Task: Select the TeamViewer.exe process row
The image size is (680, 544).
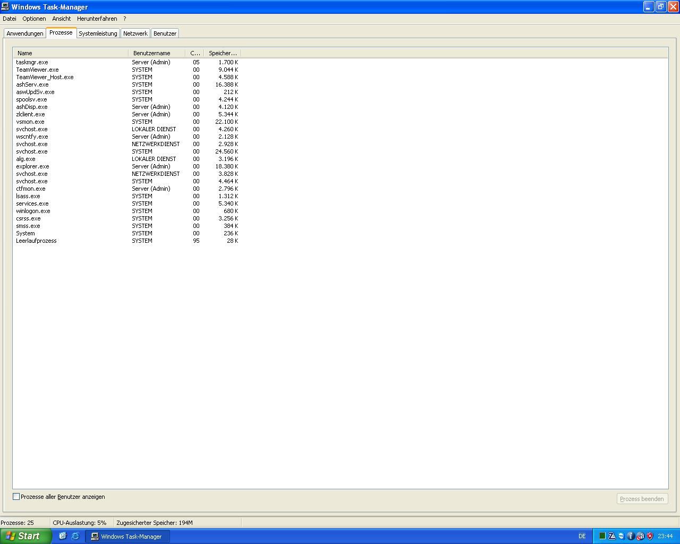Action: click(x=127, y=70)
